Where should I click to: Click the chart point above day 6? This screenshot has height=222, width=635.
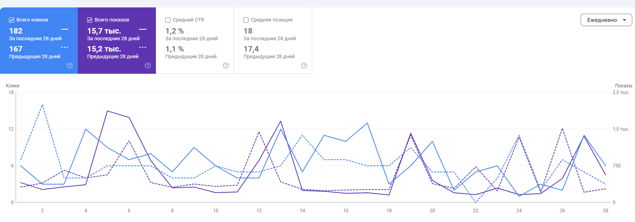129,117
